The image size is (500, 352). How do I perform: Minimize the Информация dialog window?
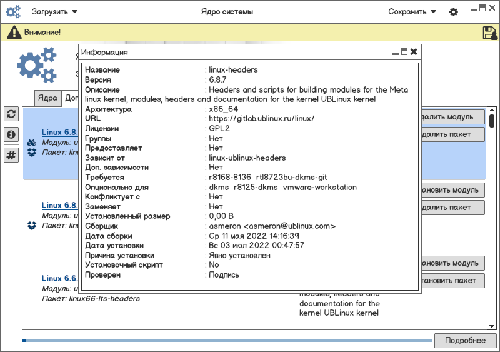[395, 52]
